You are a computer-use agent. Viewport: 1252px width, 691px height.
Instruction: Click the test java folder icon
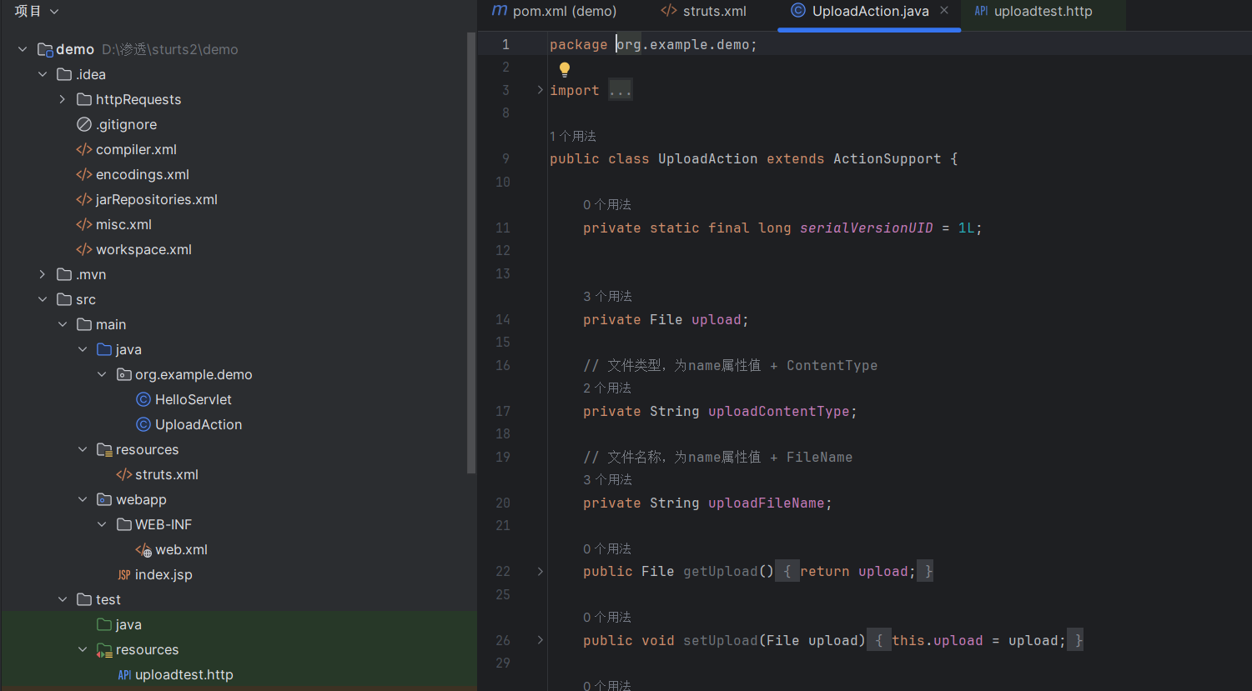tap(104, 624)
